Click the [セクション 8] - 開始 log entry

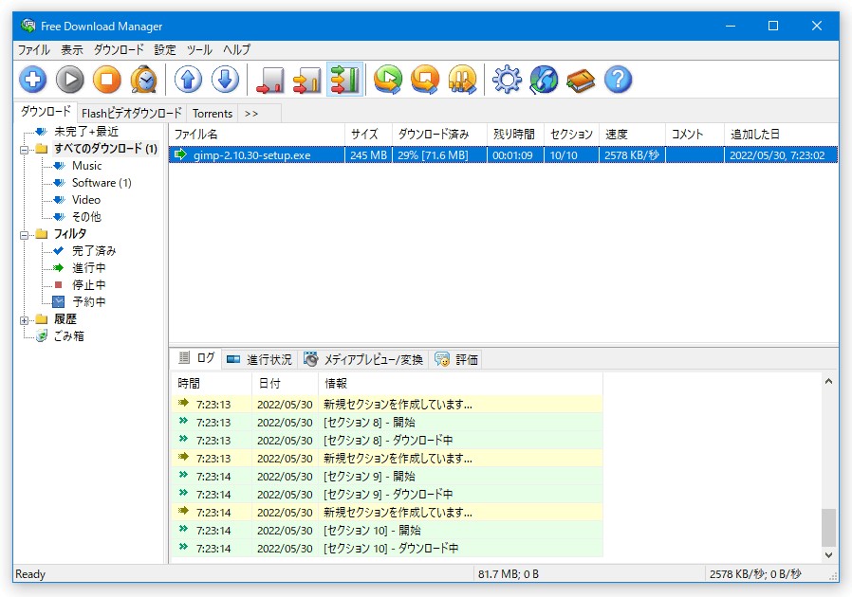click(387, 423)
